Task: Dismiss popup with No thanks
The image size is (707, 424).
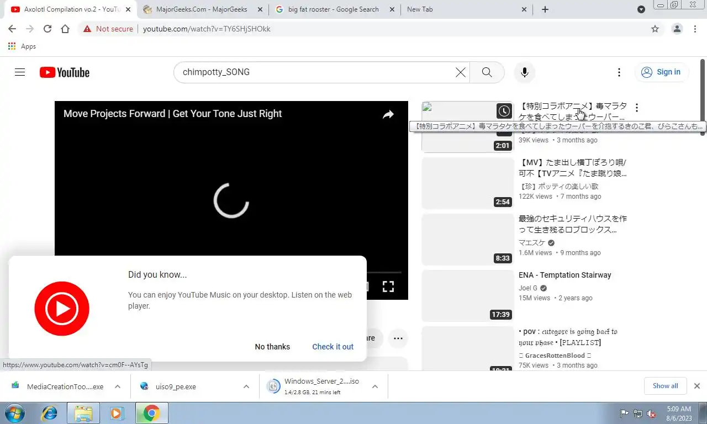Action: tap(272, 347)
